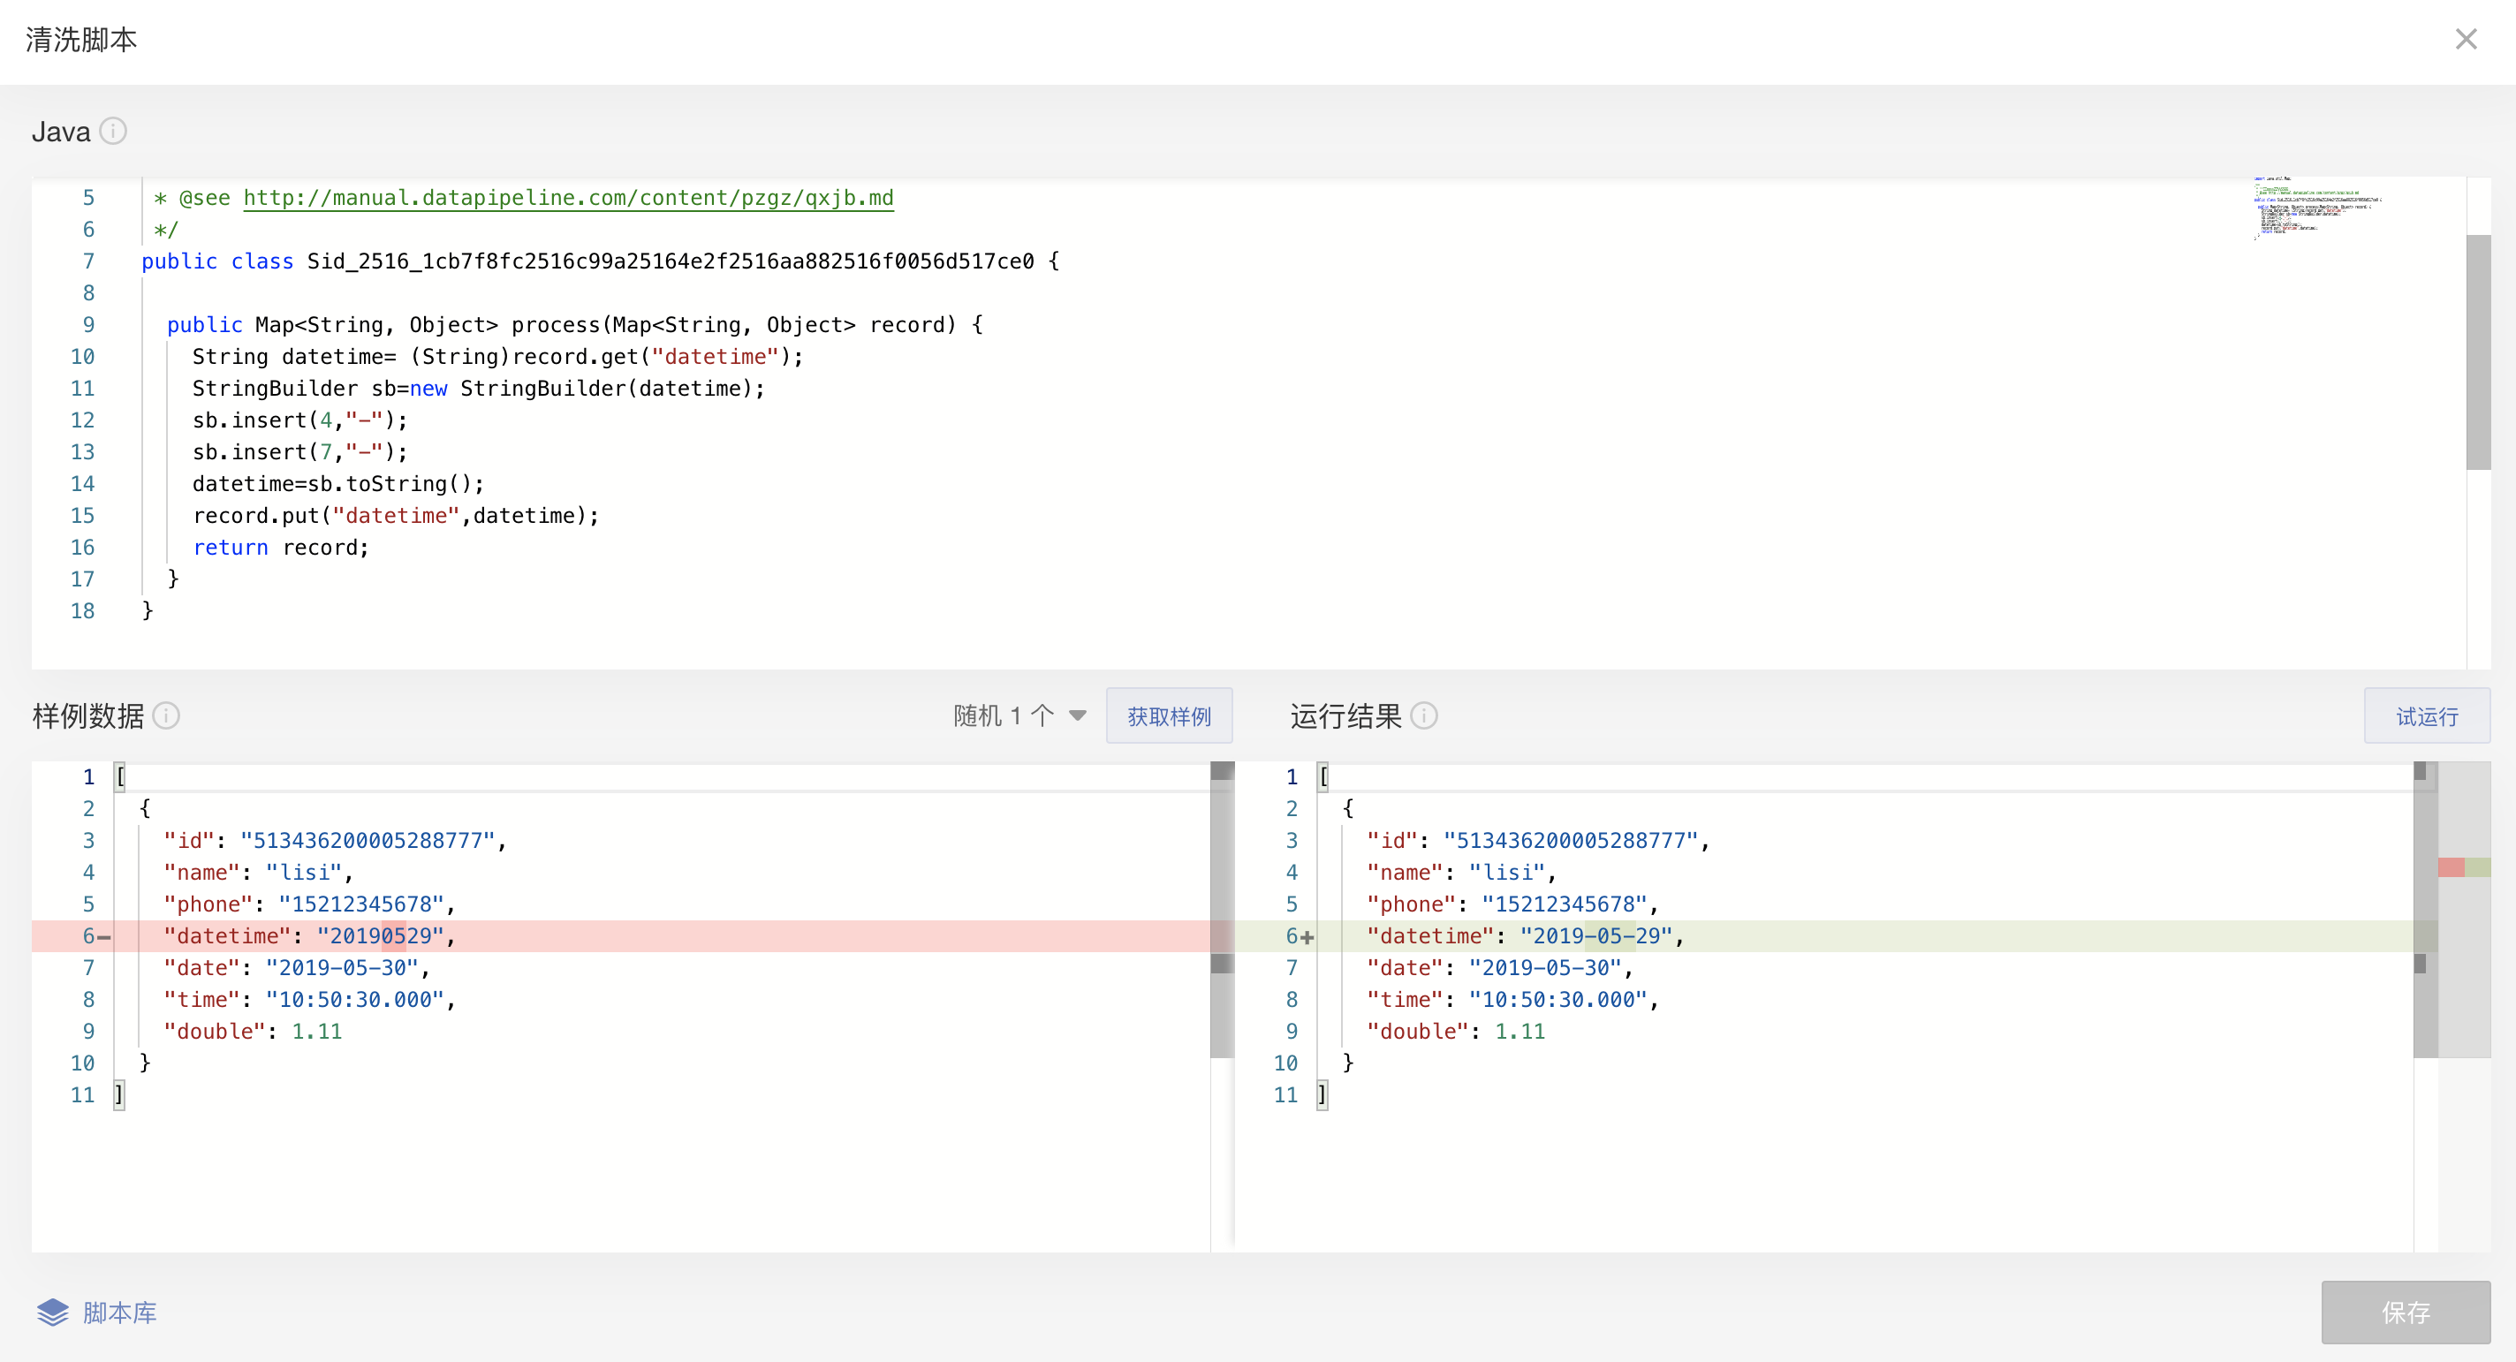Click the info icon beside 运行结果
The height and width of the screenshot is (1362, 2516).
[x=1424, y=715]
